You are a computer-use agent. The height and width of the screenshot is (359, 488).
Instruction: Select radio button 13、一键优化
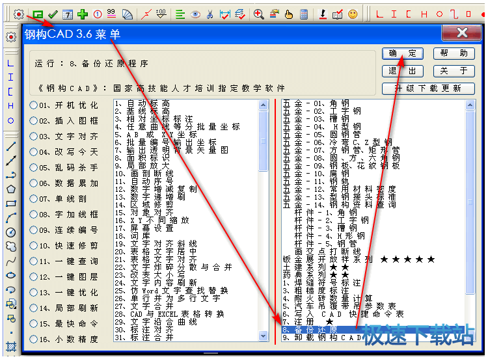33,293
